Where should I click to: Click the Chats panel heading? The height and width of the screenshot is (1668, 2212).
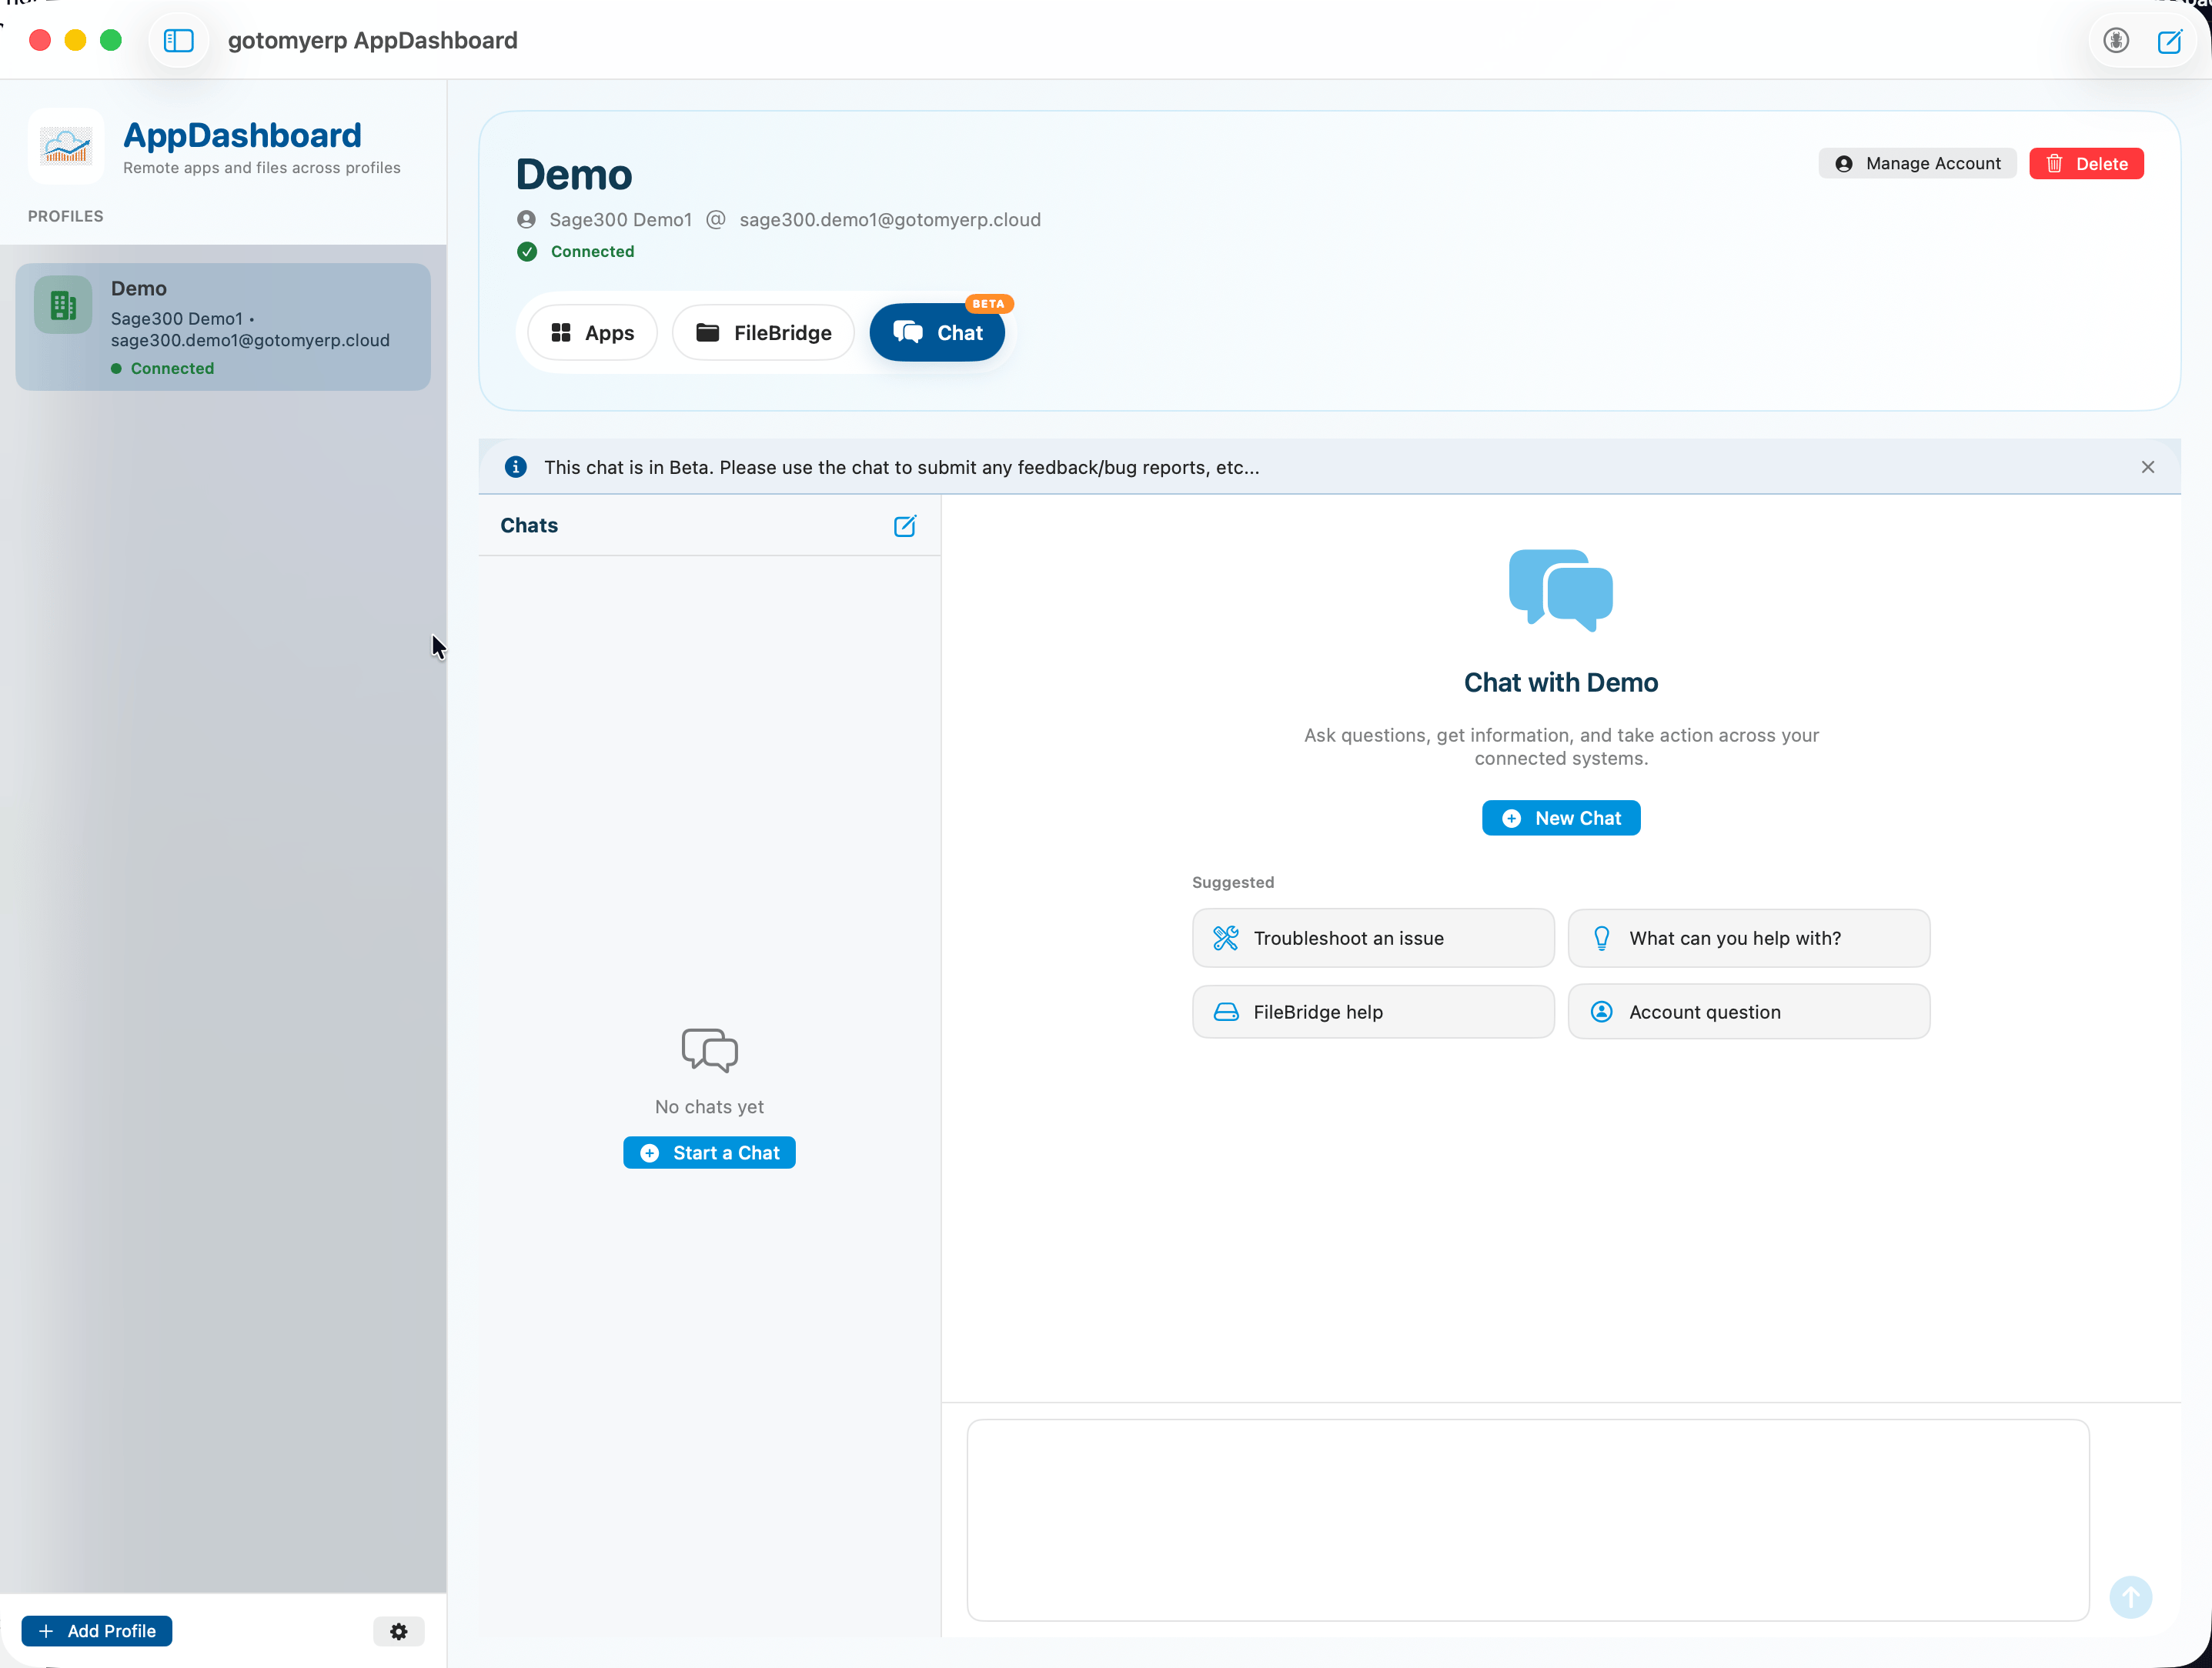(529, 525)
